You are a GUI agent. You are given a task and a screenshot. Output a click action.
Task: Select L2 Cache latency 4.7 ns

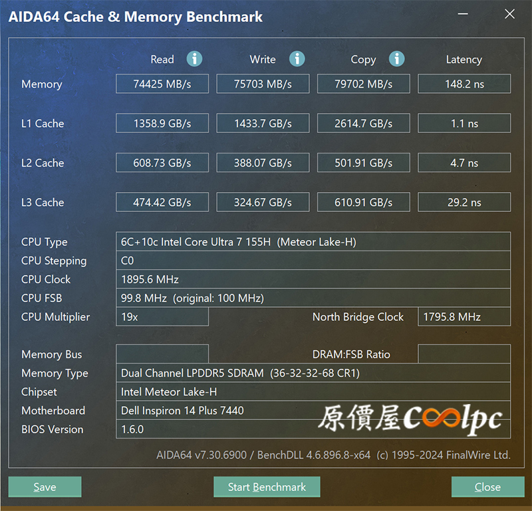coord(464,163)
